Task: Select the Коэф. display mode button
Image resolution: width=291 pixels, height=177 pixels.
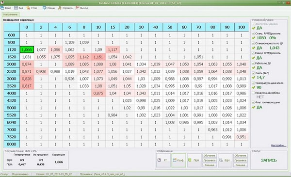Action: [x=178, y=161]
